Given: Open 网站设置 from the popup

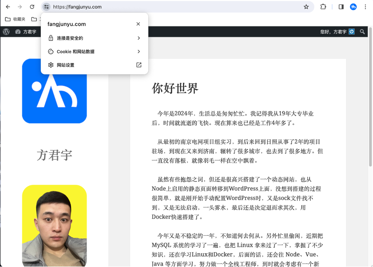Looking at the screenshot, I should 95,65.
